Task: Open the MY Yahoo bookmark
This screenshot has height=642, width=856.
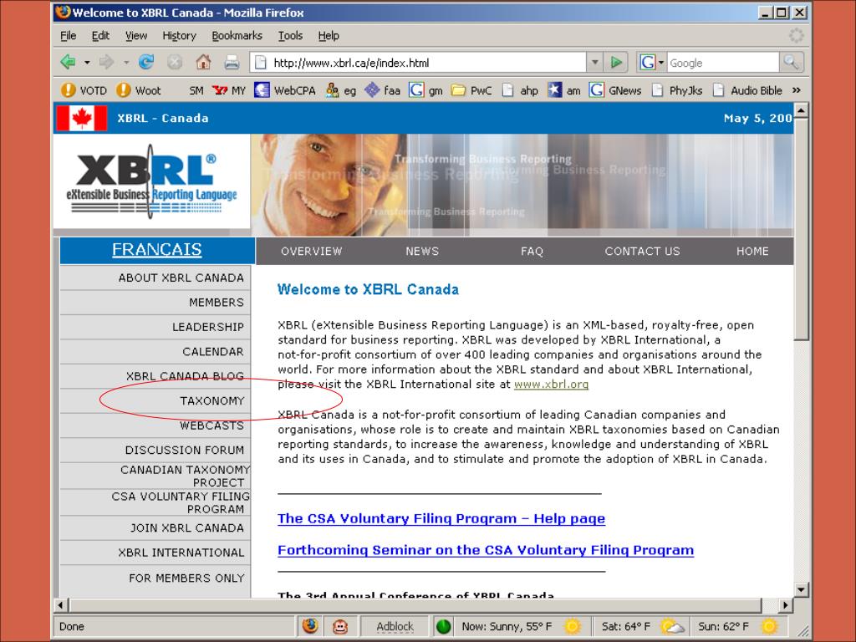Action: pos(229,90)
